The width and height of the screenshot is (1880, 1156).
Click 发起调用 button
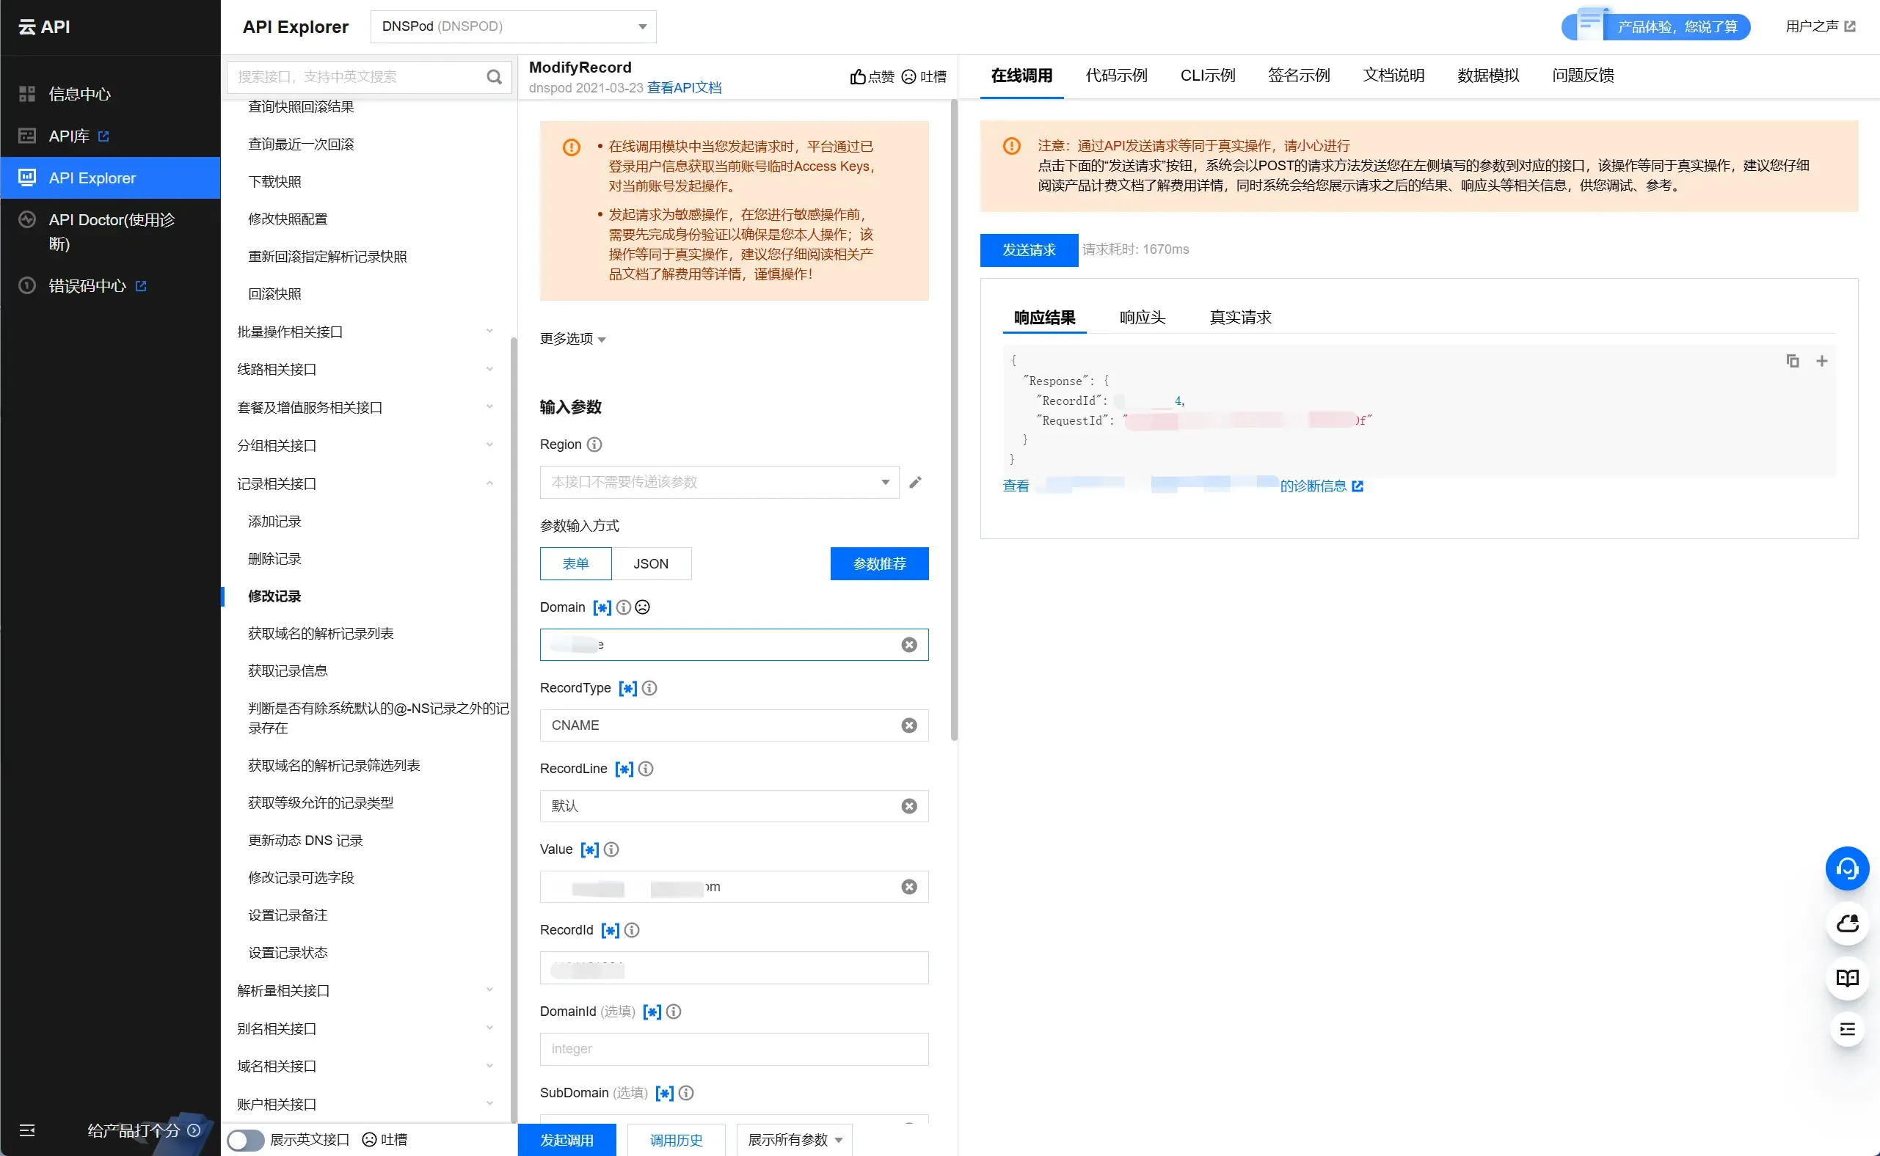pyautogui.click(x=566, y=1140)
